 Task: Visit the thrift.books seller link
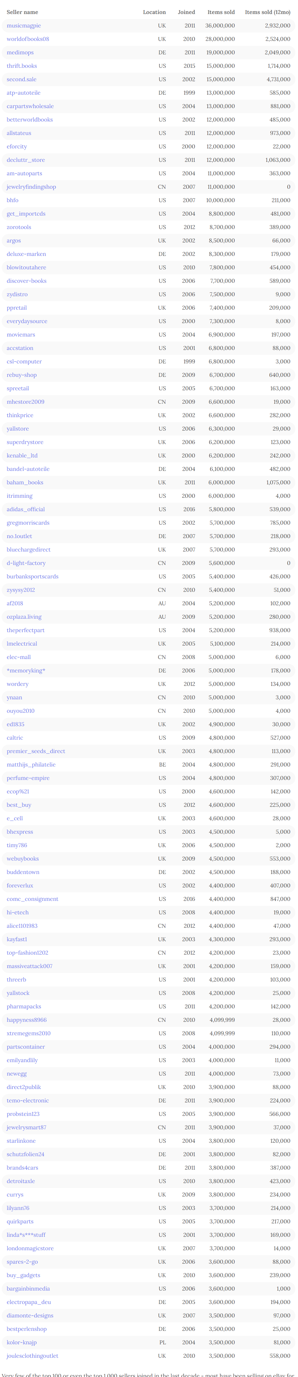[x=22, y=66]
